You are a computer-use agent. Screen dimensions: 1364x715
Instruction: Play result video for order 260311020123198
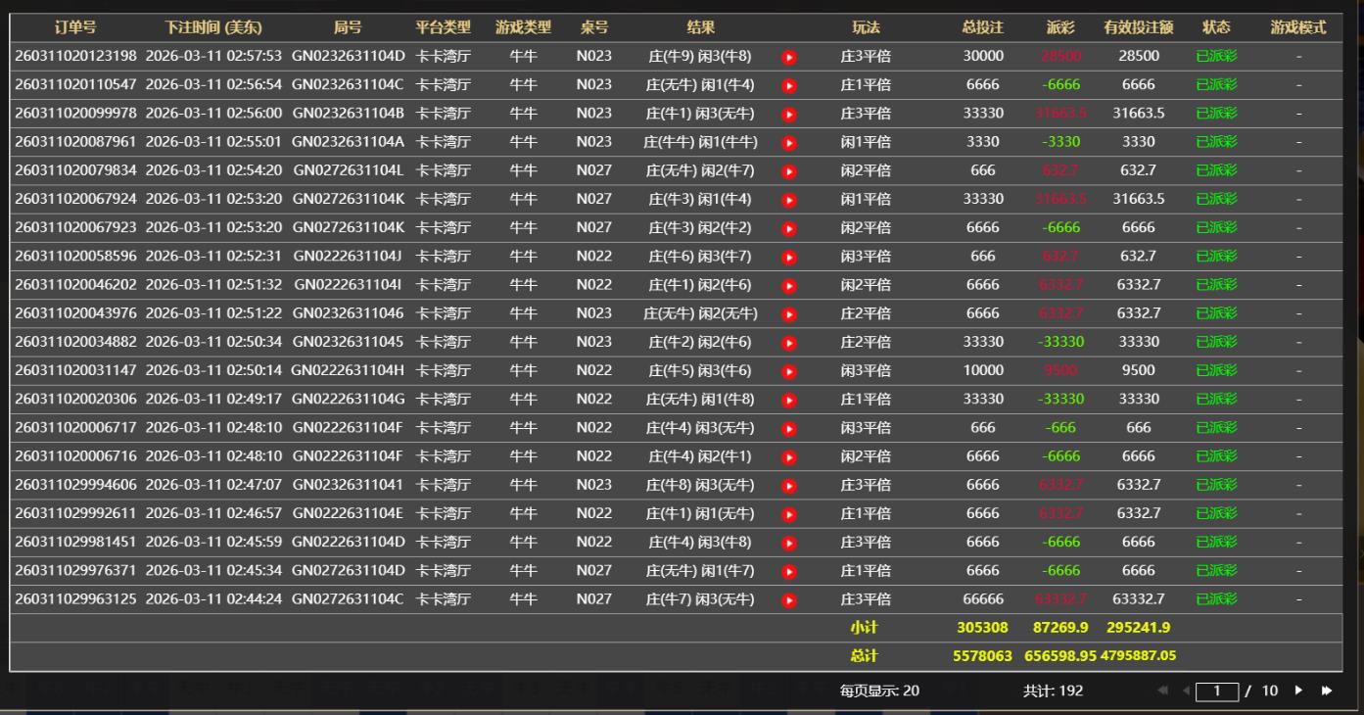pos(789,57)
